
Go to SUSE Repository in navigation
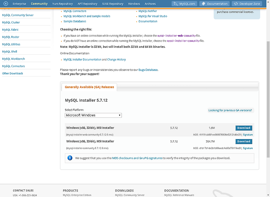point(112,4)
